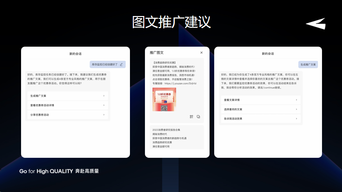Click the 生成推广文案 message bubble on right
This screenshot has height=192, width=342.
coord(308,64)
